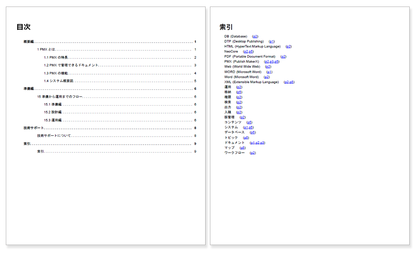
Task: Follow the p1 link next to DTP
Action: point(271,41)
